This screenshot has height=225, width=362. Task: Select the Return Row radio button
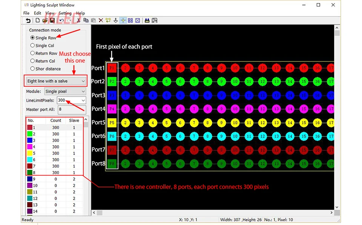(x=32, y=53)
